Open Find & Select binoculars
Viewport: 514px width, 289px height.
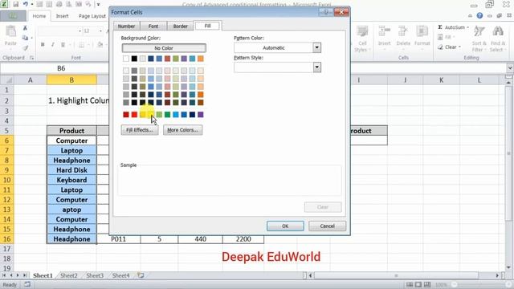pyautogui.click(x=498, y=39)
